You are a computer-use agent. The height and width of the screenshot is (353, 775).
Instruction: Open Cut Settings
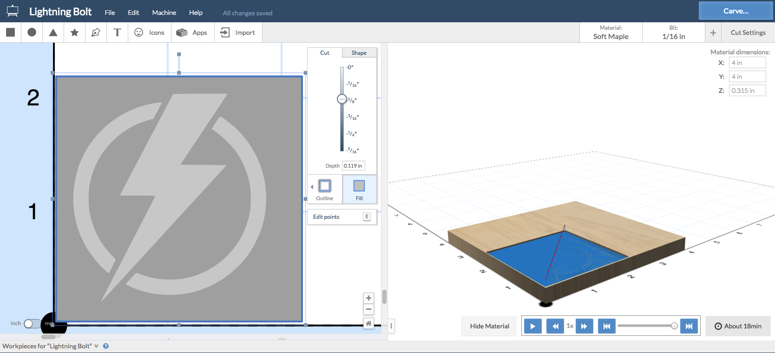[748, 33]
